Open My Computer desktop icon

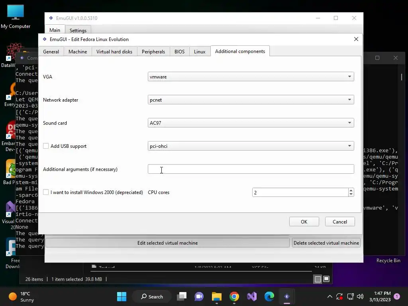16,17
